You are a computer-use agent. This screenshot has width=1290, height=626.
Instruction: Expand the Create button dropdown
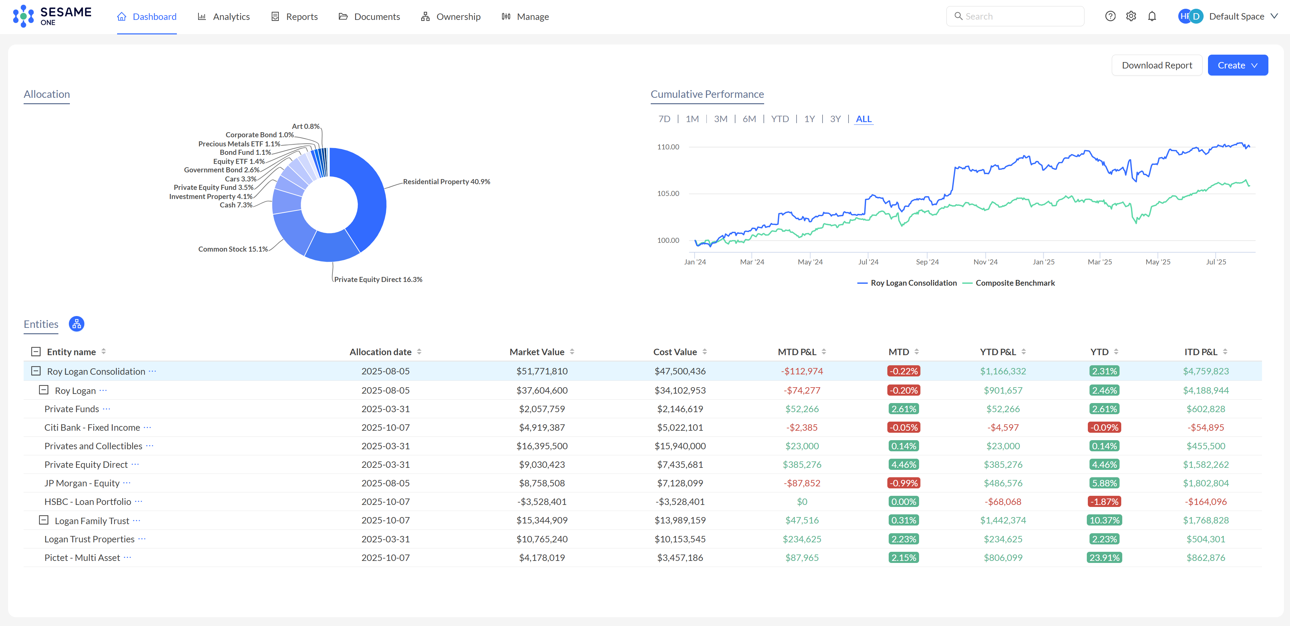pyautogui.click(x=1237, y=65)
